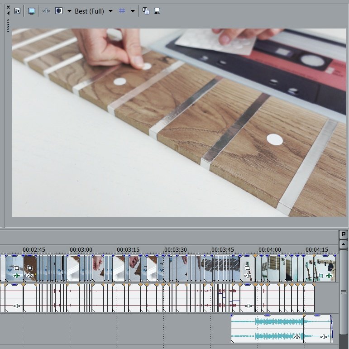Toggle the Overlays grid icon
Viewport: 349px width, 349px height.
[122, 11]
